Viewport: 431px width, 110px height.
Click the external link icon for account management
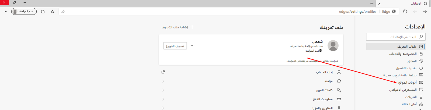(163, 72)
